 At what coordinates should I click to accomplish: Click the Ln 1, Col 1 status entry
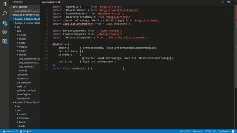[x=185, y=132]
